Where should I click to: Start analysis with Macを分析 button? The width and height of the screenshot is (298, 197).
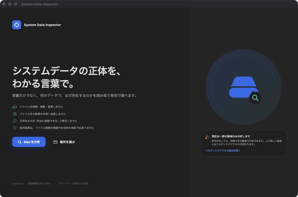coord(29,142)
